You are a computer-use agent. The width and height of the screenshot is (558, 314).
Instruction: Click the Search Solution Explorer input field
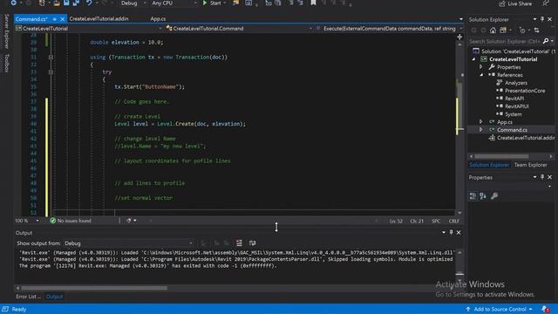pos(506,41)
